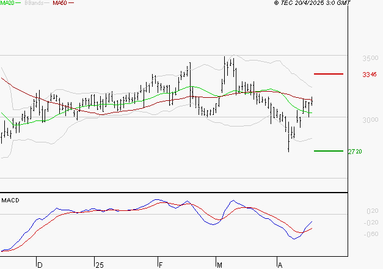383x269 pixels.
Task: Select the A month marker on time axis
Action: pos(280,265)
